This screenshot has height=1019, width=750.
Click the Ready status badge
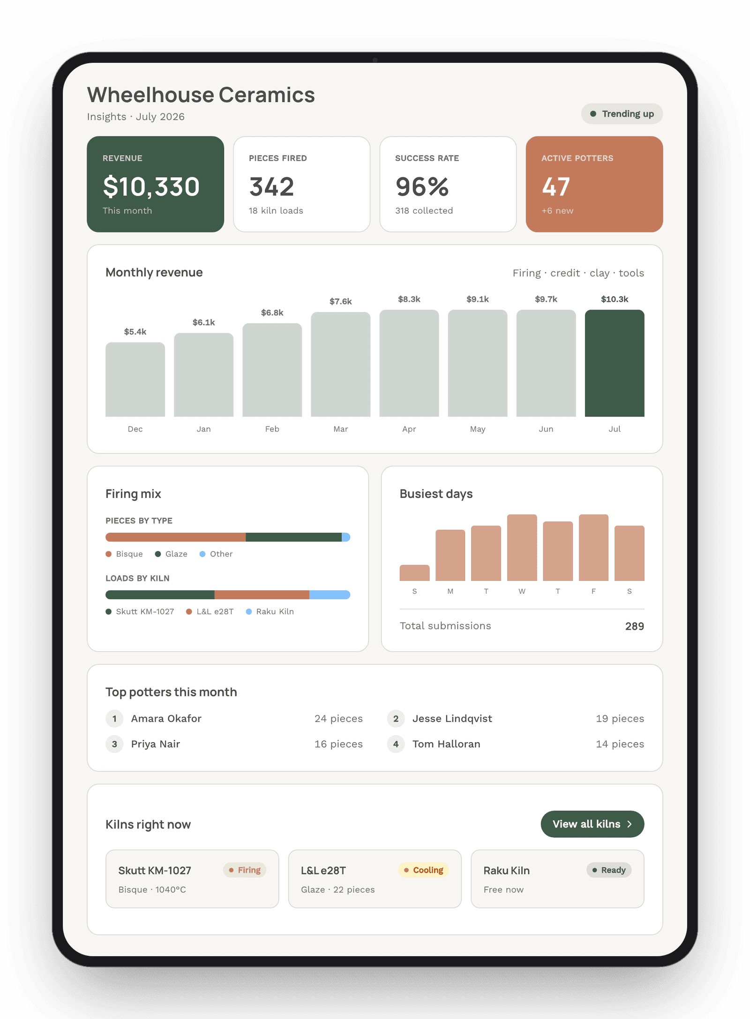pyautogui.click(x=609, y=870)
